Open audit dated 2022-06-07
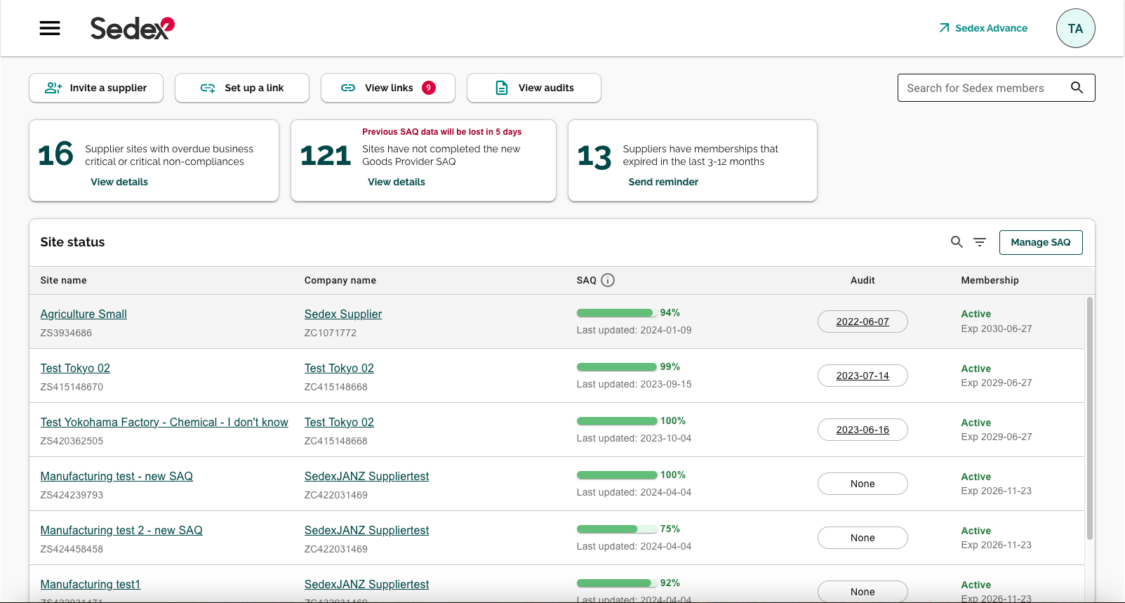Screen dimensions: 1125x603 (x=863, y=322)
